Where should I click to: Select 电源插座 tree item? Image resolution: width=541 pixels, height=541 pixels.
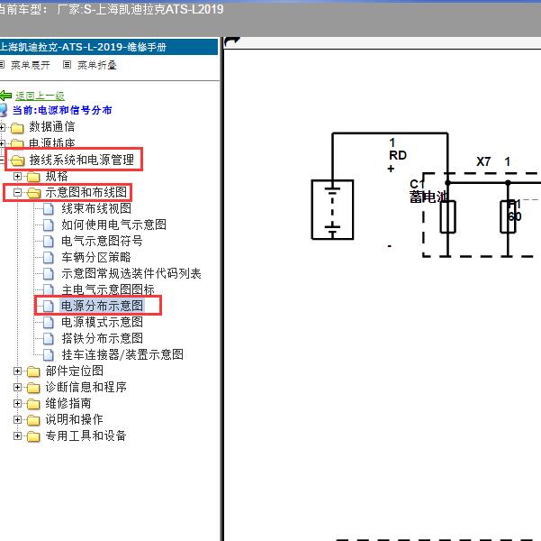51,142
